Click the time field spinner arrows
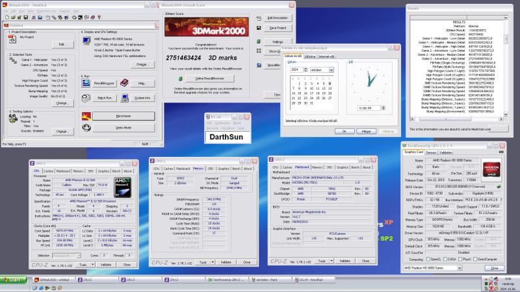Image resolution: width=520 pixels, height=292 pixels. [383, 108]
